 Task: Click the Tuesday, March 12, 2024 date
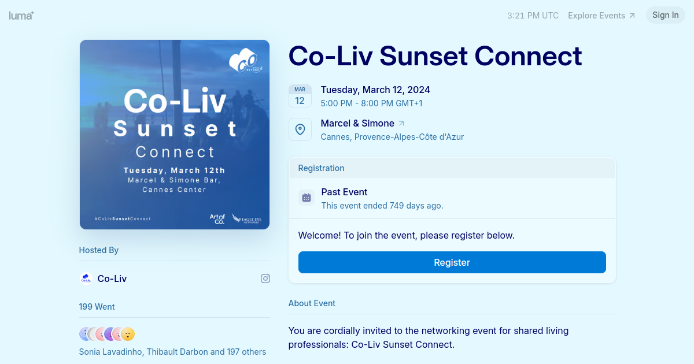(375, 90)
